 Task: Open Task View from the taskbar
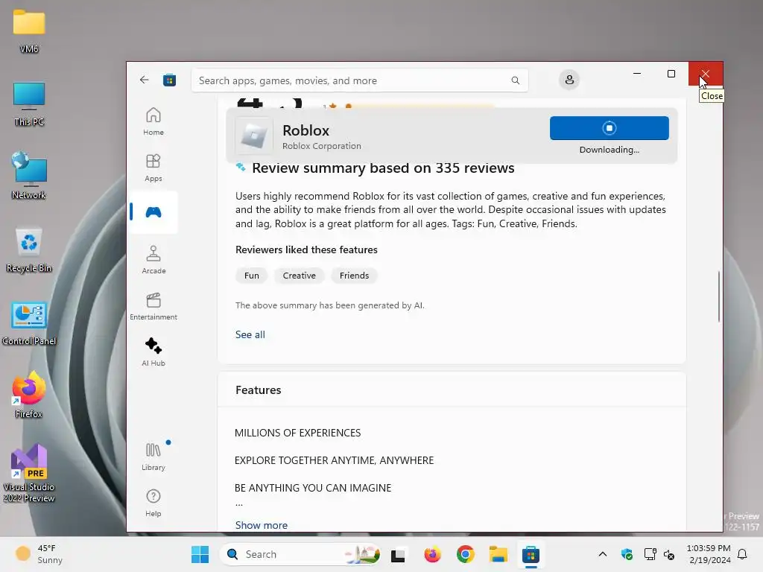point(398,554)
